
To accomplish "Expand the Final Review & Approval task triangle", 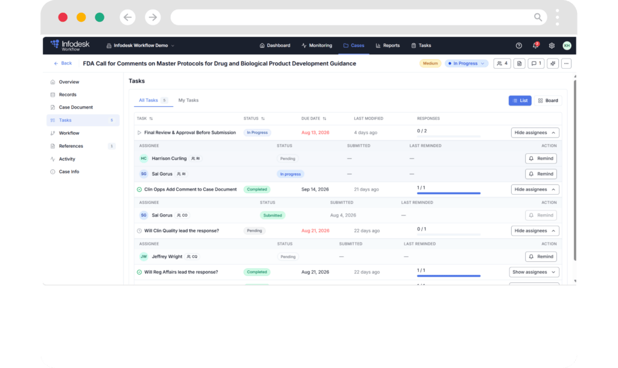I will (139, 133).
